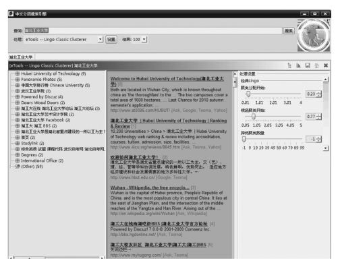Close the results panel with the X icon
This screenshot has width=338, height=265.
tap(326, 65)
